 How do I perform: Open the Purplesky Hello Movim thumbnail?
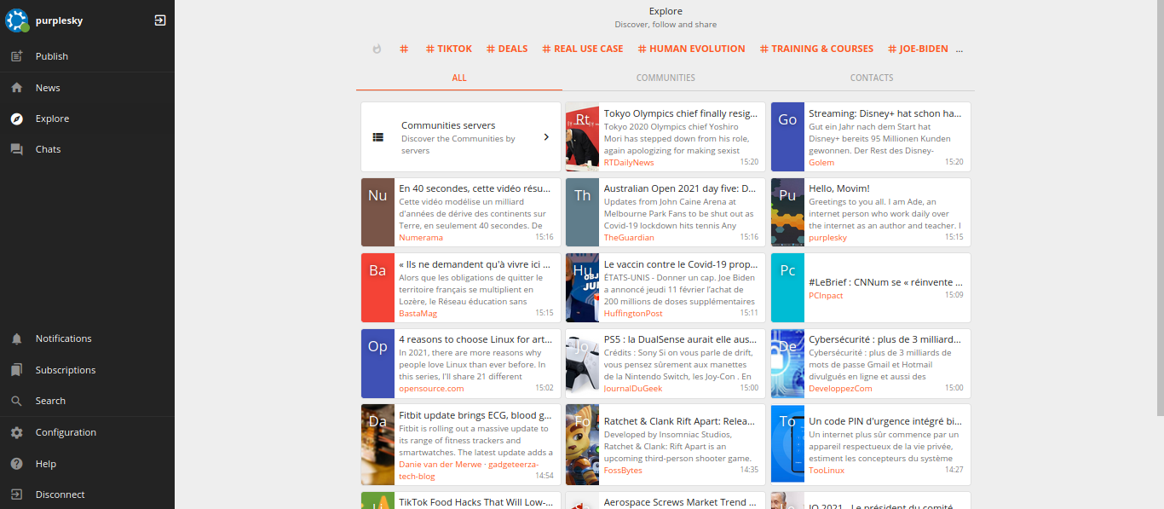(x=788, y=212)
